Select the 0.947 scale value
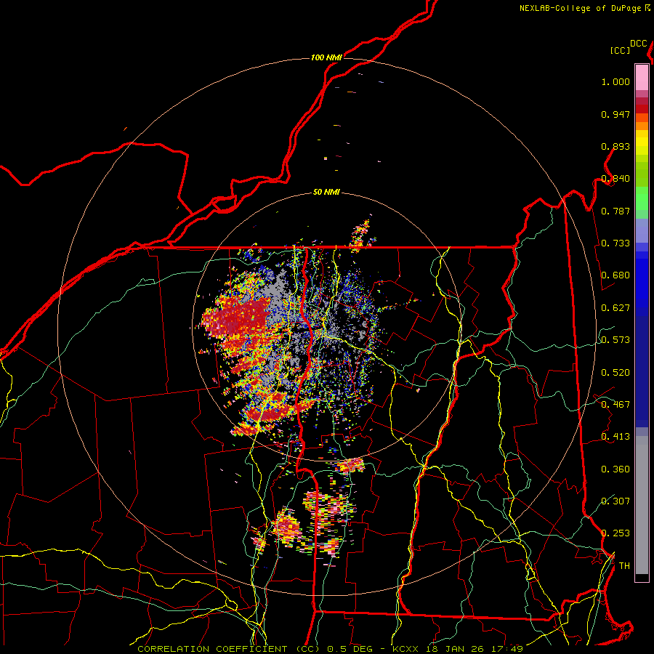654x654 pixels. tap(615, 114)
